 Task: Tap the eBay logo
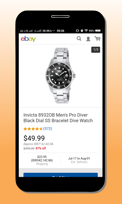[28, 39]
